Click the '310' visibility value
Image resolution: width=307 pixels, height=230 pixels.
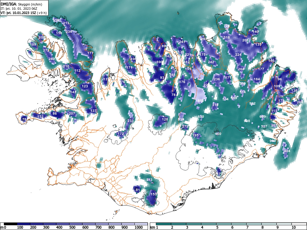(215, 105)
